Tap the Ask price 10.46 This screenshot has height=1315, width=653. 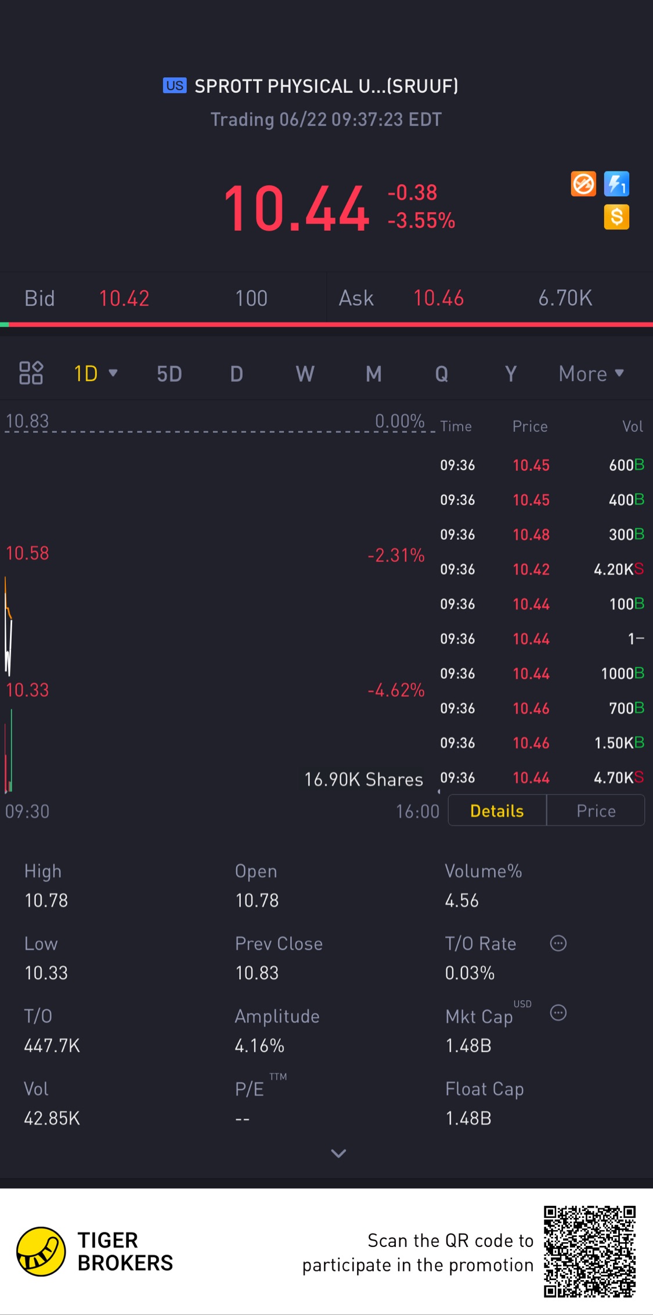pyautogui.click(x=438, y=298)
